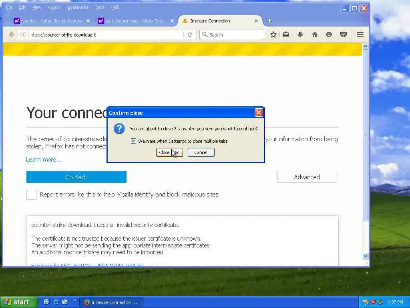The image size is (410, 308).
Task: Go to the home page icon
Action: (315, 34)
